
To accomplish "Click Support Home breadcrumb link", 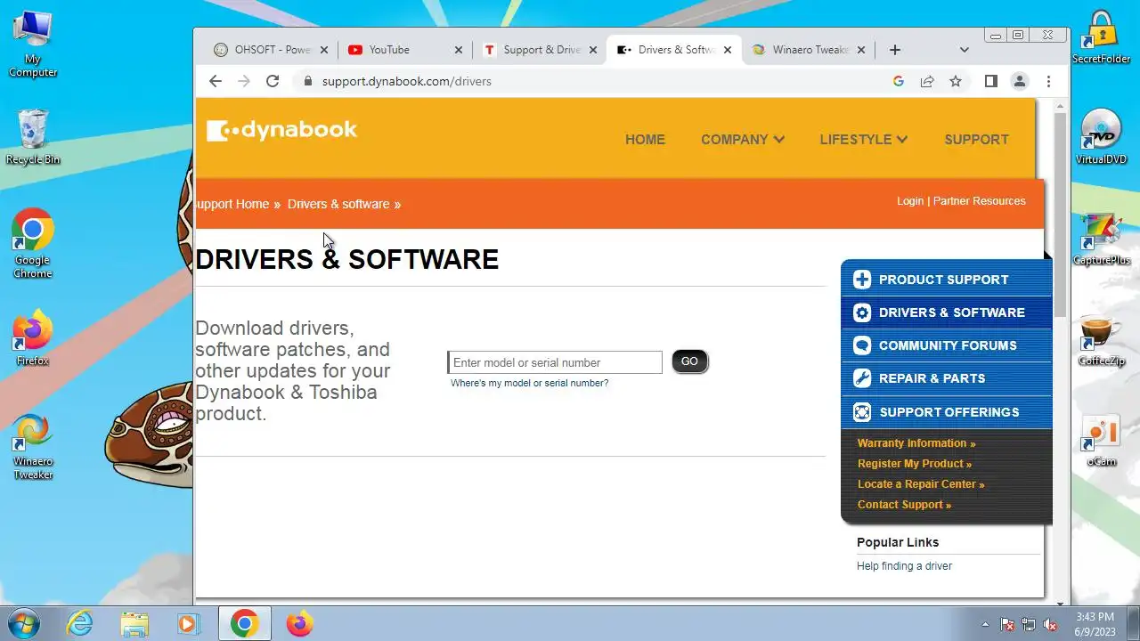I will point(232,204).
